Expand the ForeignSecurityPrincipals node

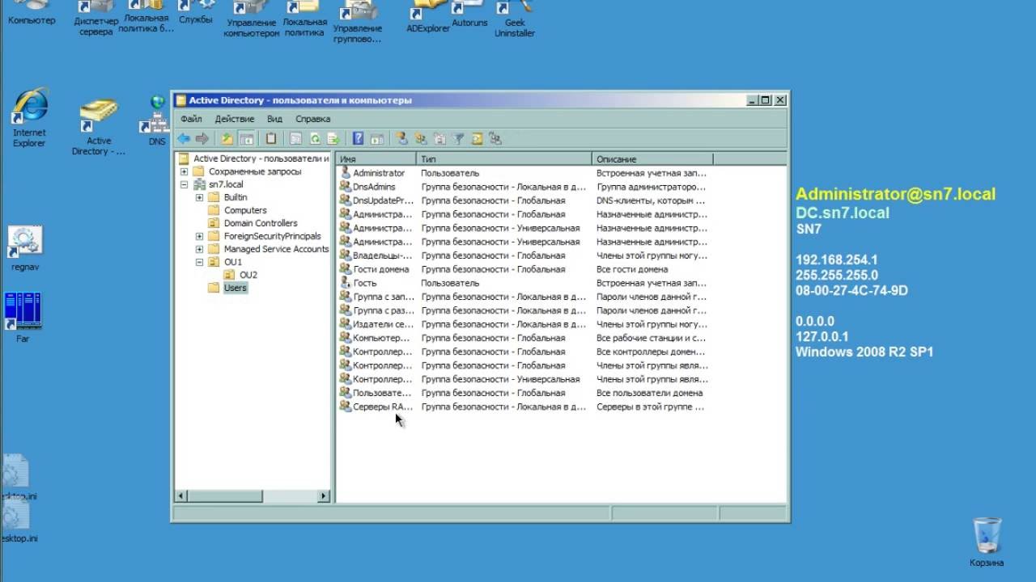point(199,236)
